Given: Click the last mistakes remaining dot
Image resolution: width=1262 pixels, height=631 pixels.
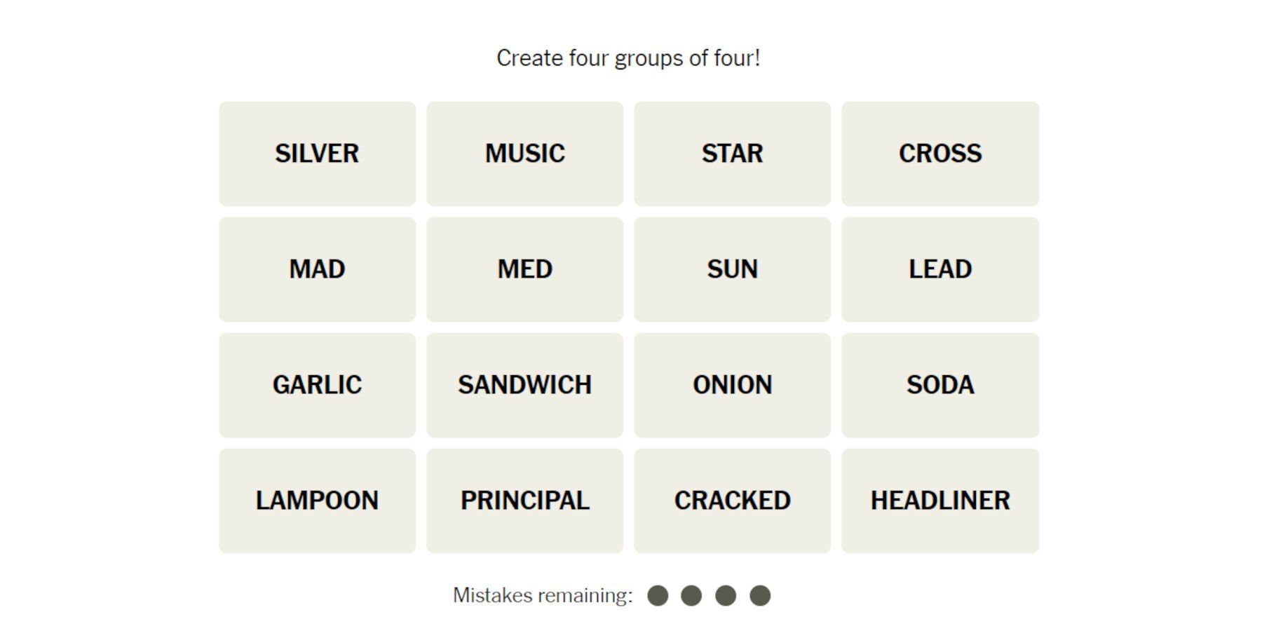Looking at the screenshot, I should [760, 596].
